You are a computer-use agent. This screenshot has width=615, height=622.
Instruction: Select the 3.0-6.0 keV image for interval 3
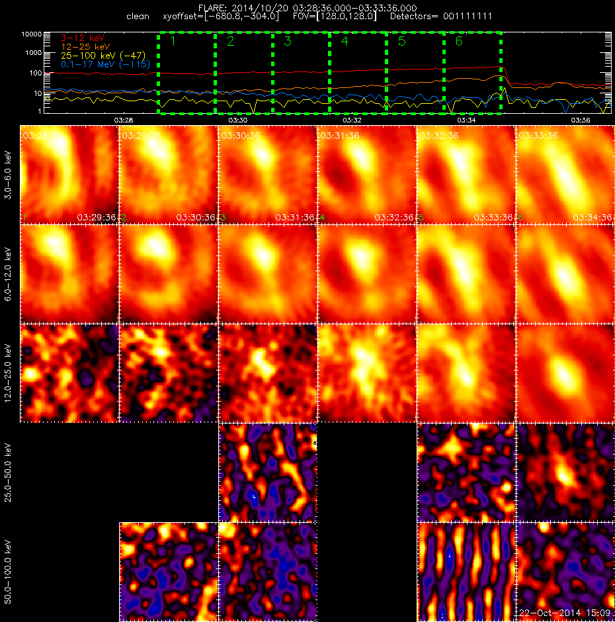(x=268, y=175)
